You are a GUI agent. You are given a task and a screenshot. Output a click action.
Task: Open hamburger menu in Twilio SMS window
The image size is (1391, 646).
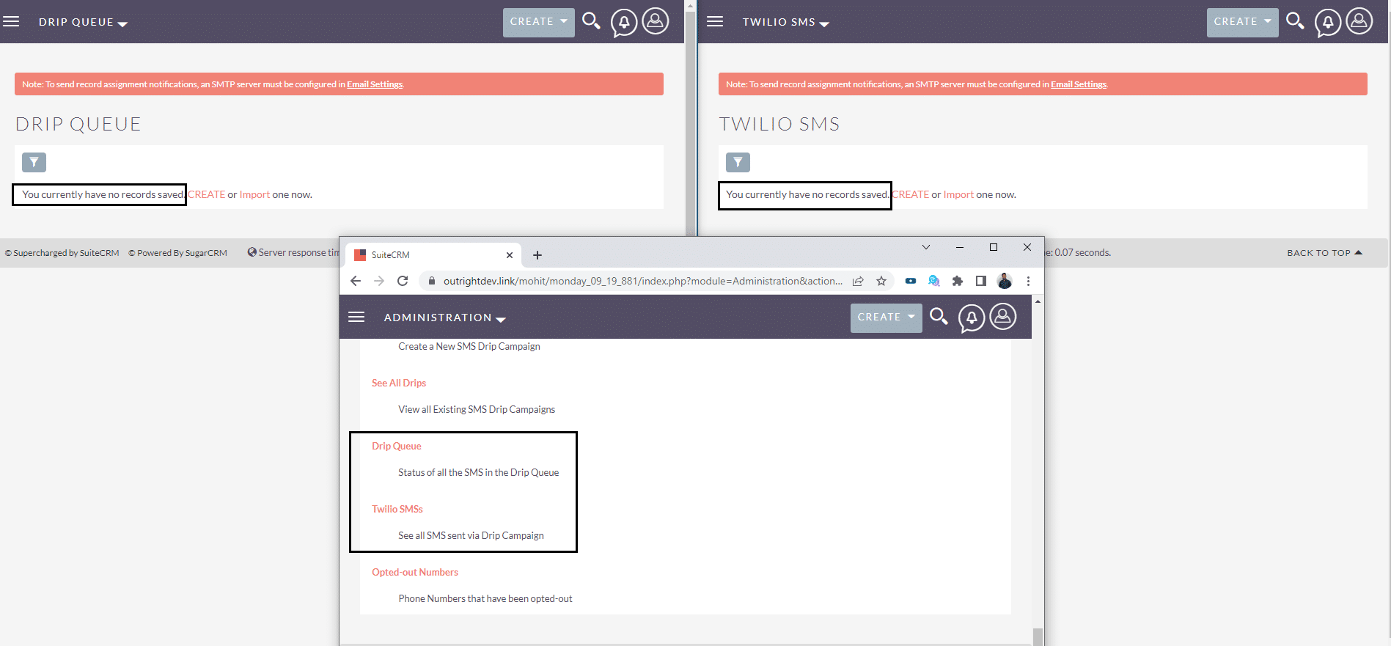[x=715, y=21]
